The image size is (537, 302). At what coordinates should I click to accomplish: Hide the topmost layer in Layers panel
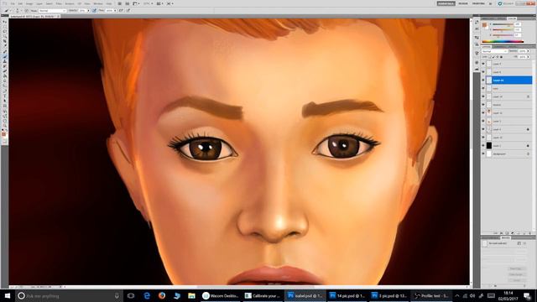483,64
